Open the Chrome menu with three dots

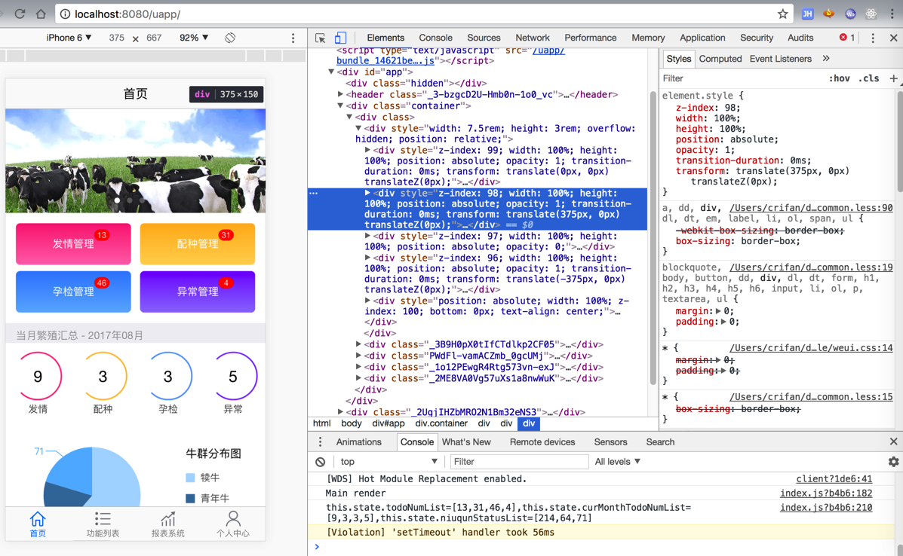(x=892, y=14)
